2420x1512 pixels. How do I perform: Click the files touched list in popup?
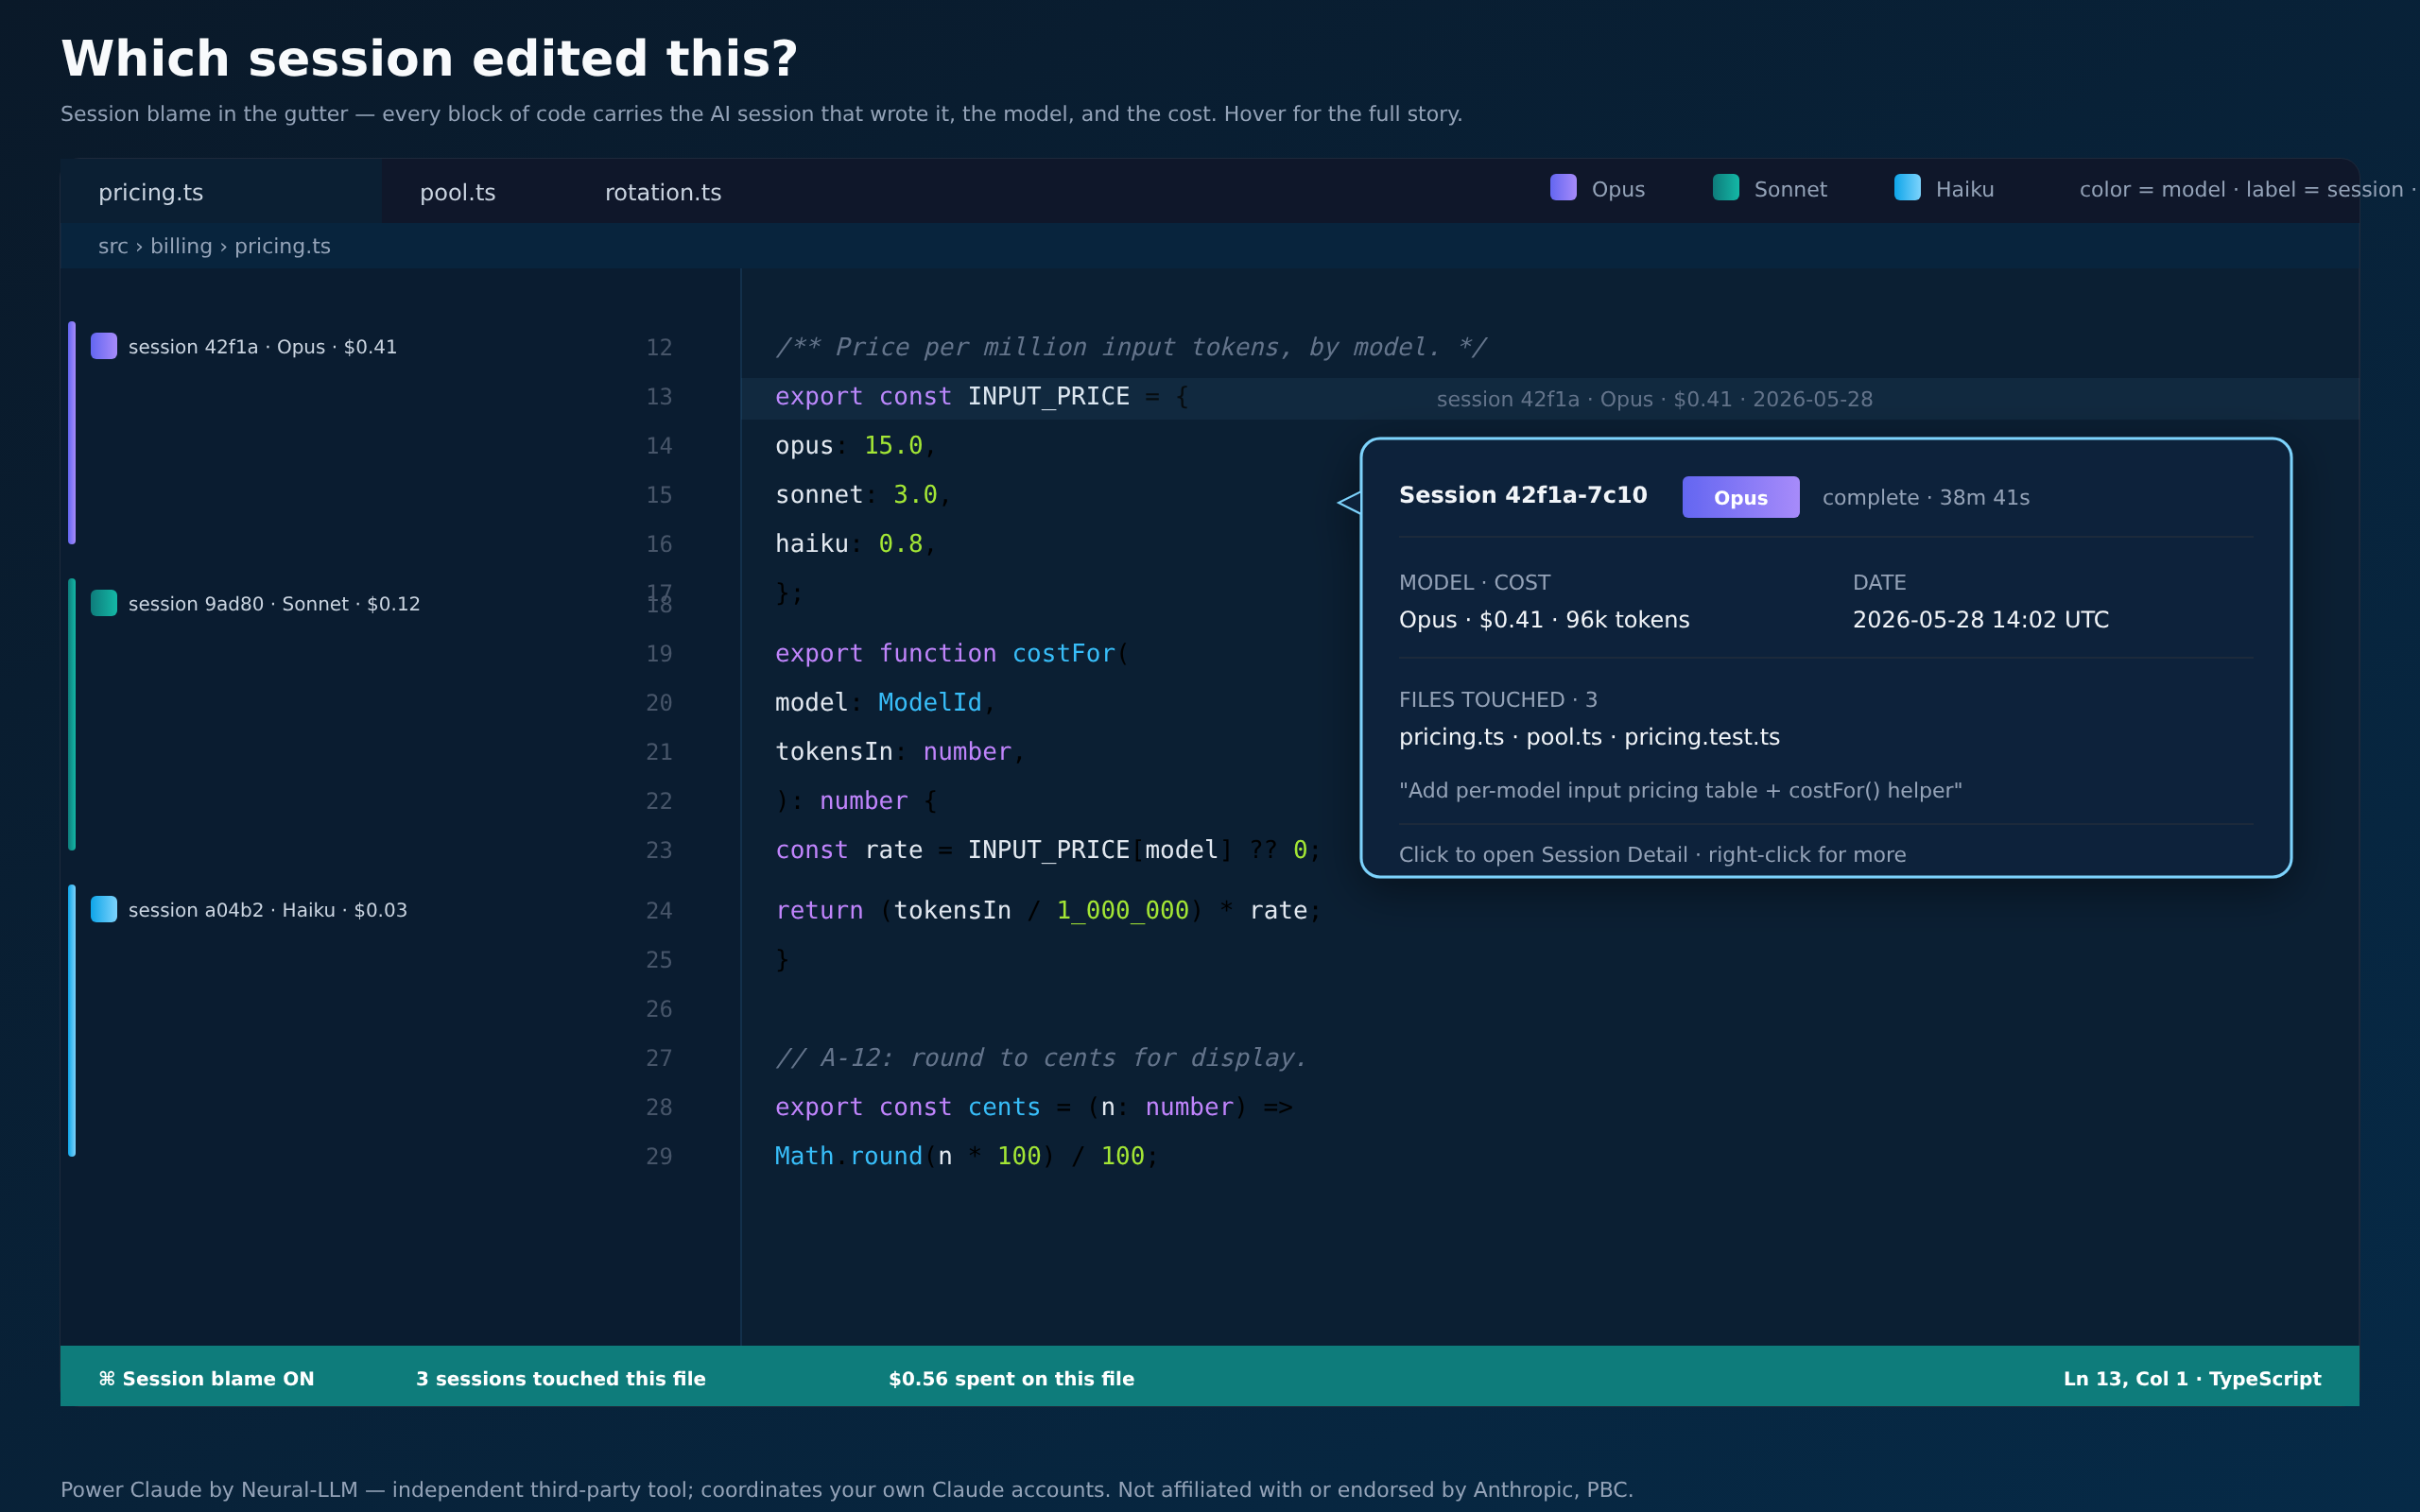[x=1589, y=737]
